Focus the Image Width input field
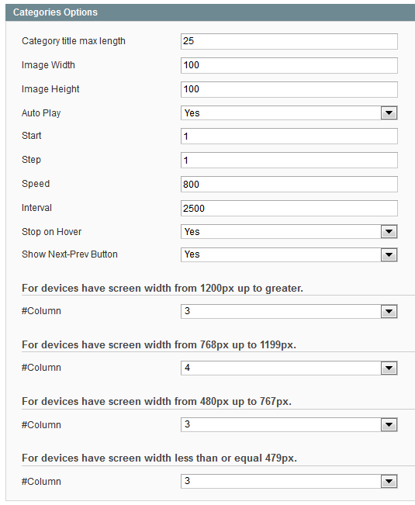 (289, 65)
